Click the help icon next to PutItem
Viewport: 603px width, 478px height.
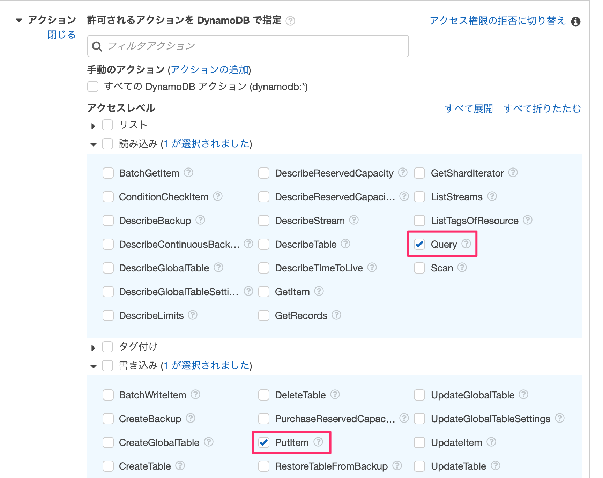(x=318, y=442)
